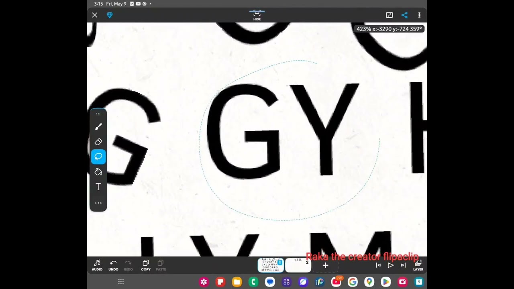Open the orange-red Notes app in dock
This screenshot has height=289, width=514.
(220, 282)
